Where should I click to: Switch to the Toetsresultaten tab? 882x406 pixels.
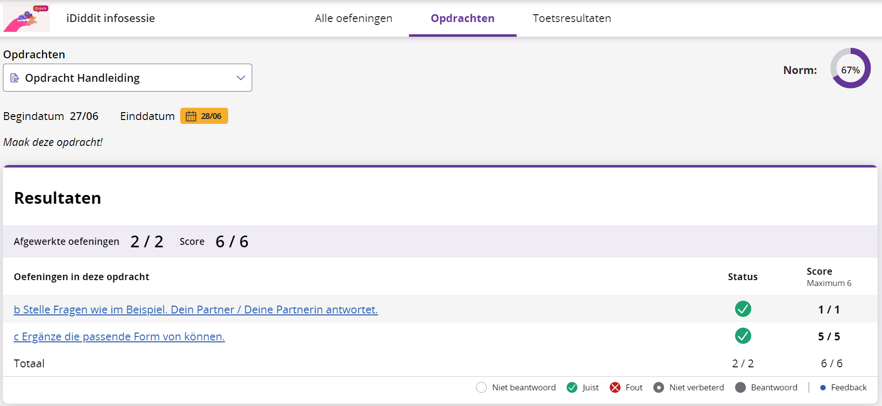[572, 18]
